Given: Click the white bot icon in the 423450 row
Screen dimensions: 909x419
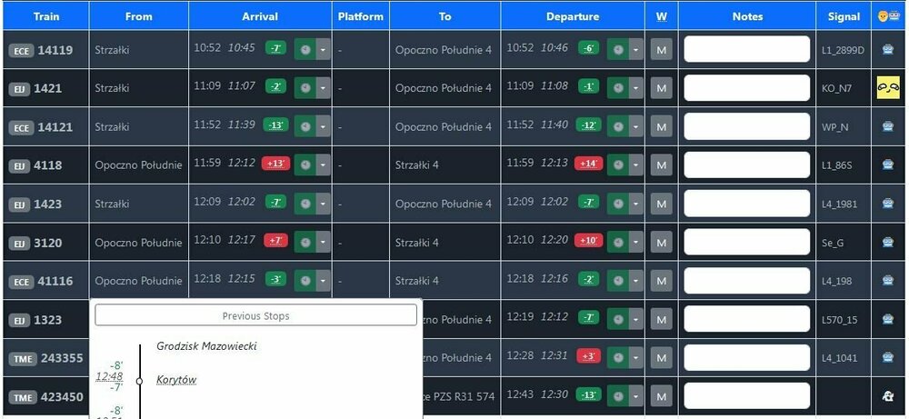Looking at the screenshot, I should (x=888, y=396).
